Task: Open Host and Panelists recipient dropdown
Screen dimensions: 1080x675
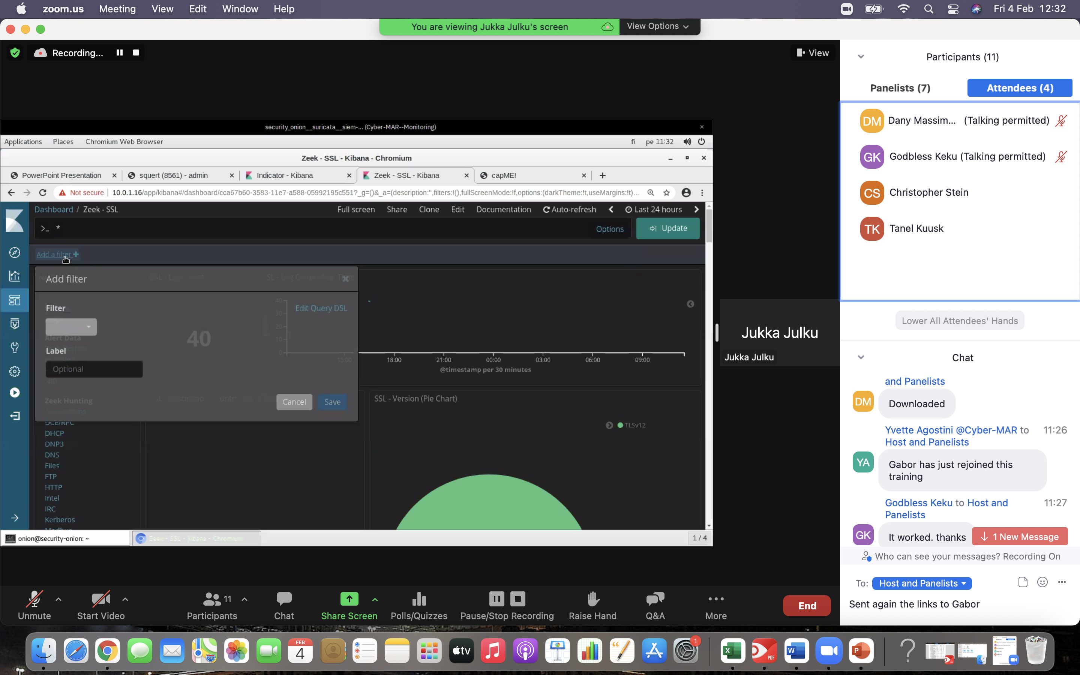Action: coord(922,583)
